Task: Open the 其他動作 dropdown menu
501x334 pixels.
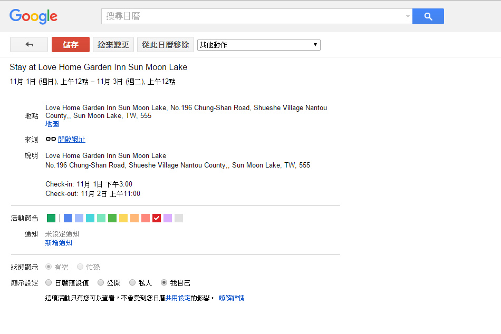Action: click(259, 45)
